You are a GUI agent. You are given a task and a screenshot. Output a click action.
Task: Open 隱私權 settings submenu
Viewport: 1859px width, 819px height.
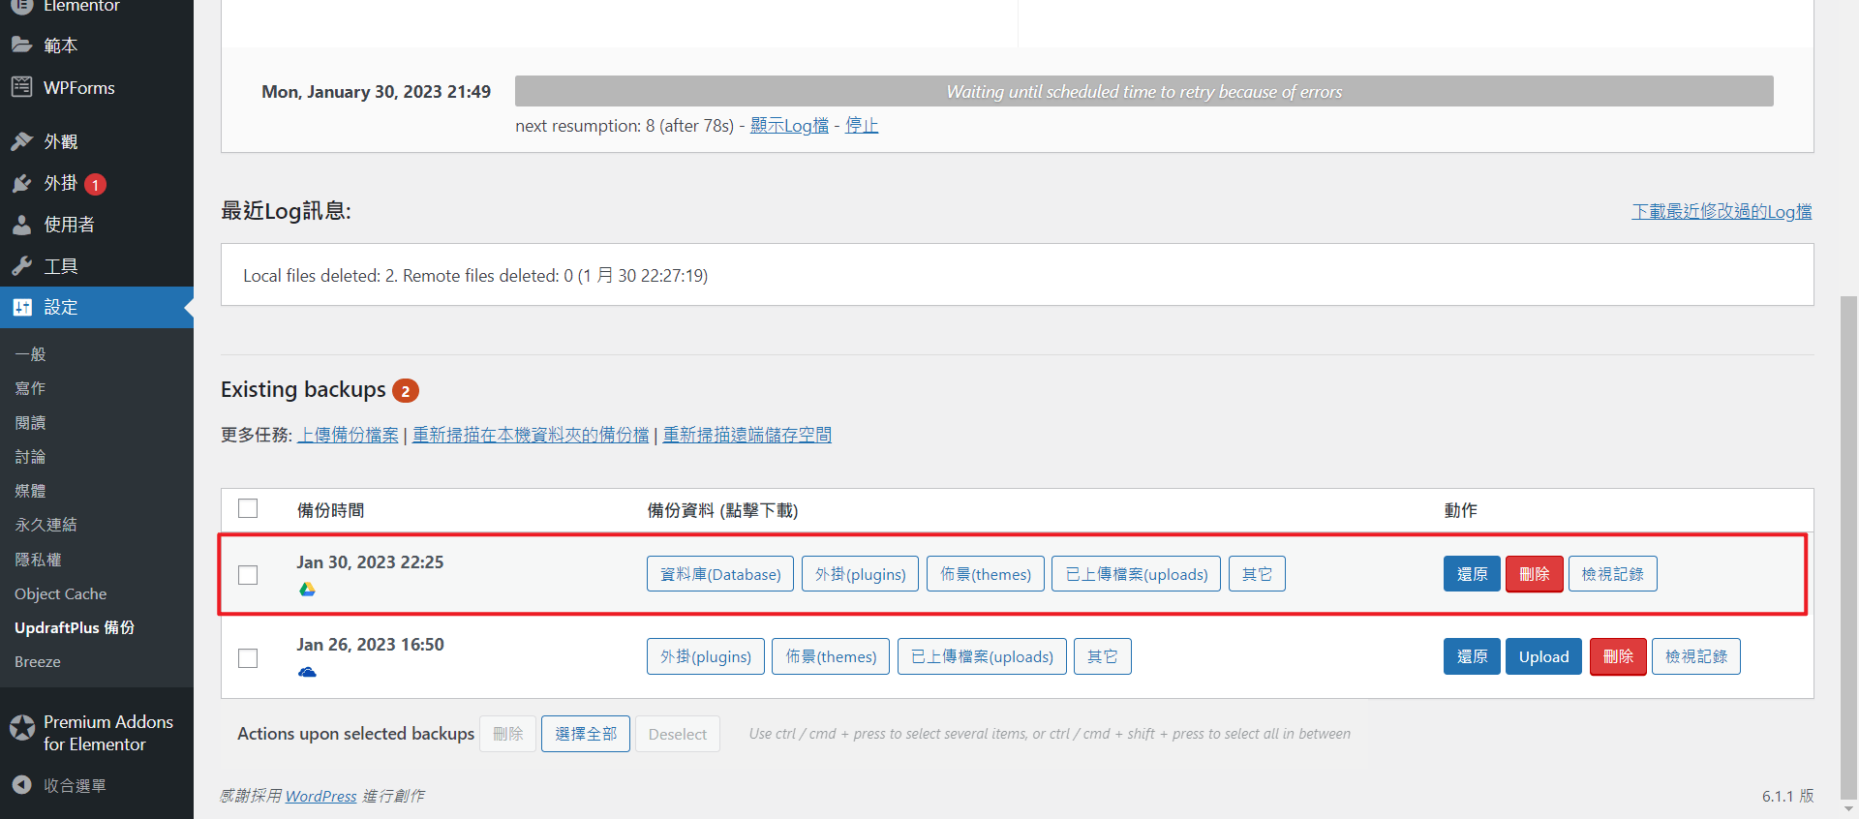tap(38, 560)
